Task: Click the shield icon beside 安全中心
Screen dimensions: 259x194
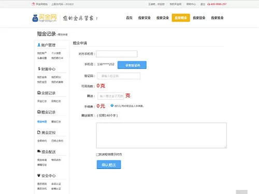Action: (39, 175)
